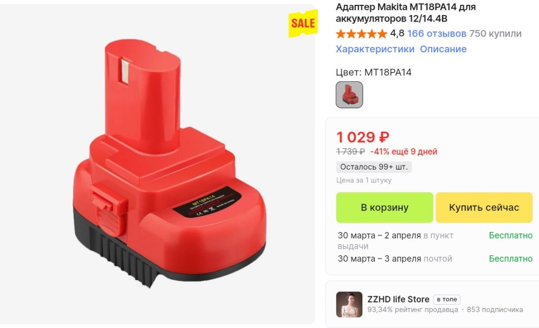Click the 750 купили purchase count

point(495,33)
